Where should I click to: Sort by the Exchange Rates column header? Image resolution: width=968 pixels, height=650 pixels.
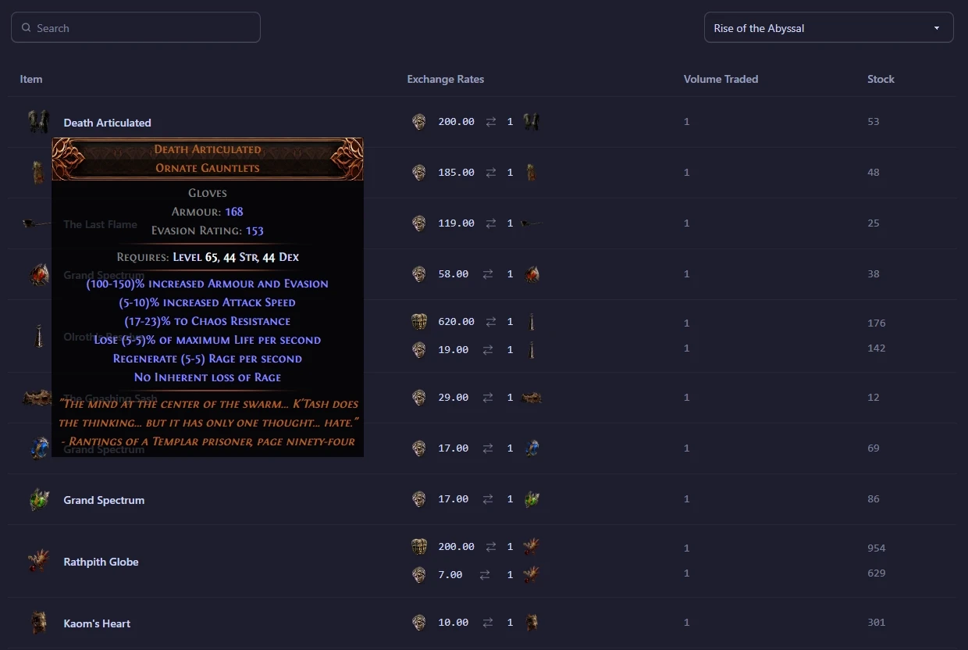point(446,79)
